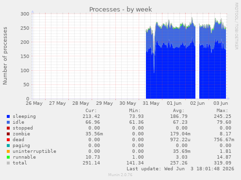Click uninterruptible average value 35.69m

coord(182,151)
